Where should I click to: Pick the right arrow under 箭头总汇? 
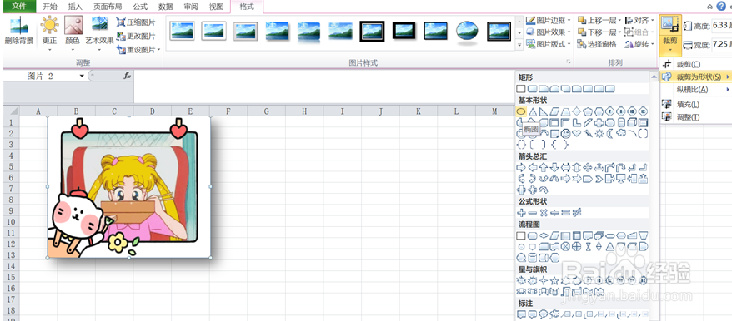coord(521,167)
